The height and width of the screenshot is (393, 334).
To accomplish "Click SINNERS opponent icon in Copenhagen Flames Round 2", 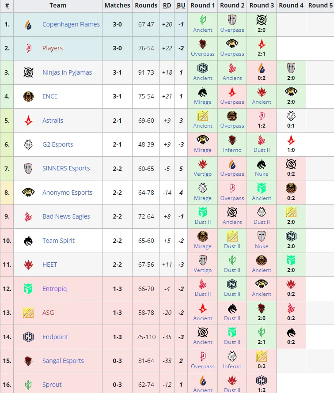I will pyautogui.click(x=232, y=20).
